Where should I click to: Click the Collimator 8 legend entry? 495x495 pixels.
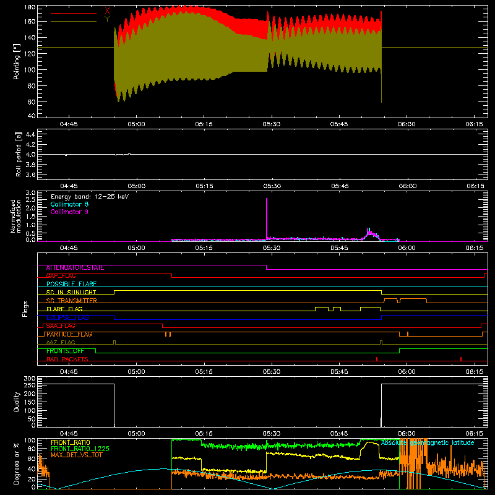69,204
